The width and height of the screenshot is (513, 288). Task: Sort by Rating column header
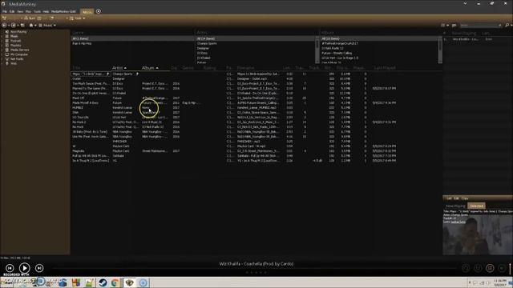[209, 68]
